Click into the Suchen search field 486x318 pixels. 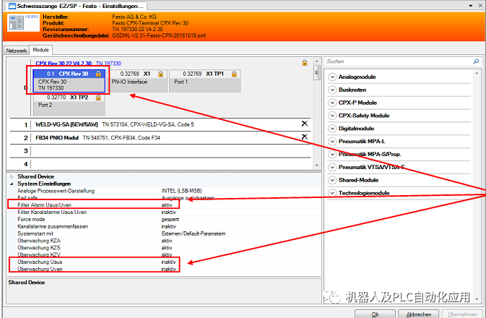coord(399,61)
